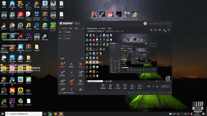Open the Fall Guys desktop icon
This screenshot has height=116, width=207.
point(20,80)
